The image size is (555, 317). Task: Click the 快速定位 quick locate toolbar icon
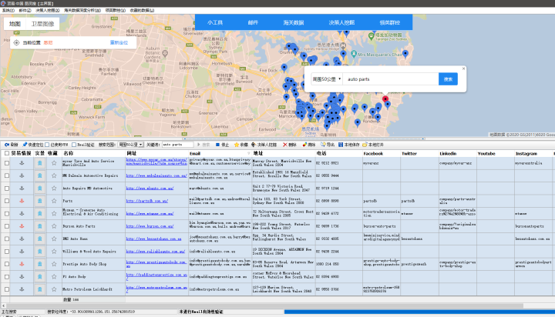point(25,145)
